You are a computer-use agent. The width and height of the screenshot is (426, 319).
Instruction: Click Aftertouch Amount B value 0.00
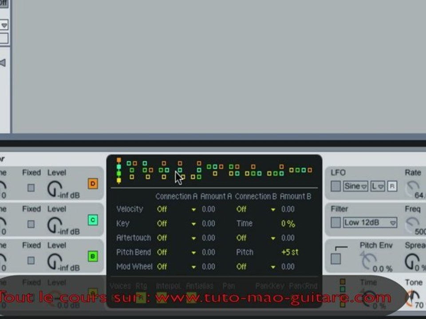pyautogui.click(x=288, y=238)
